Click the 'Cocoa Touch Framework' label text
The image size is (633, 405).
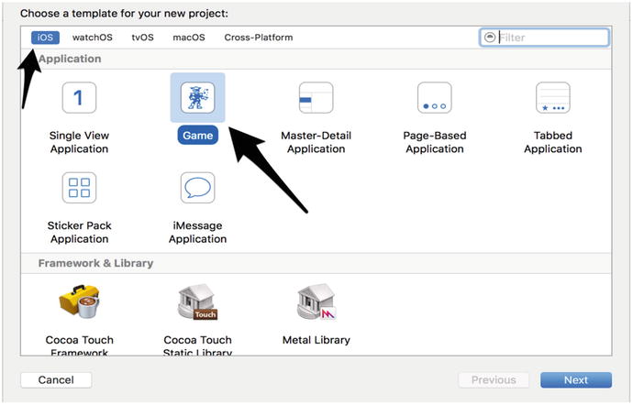(80, 345)
